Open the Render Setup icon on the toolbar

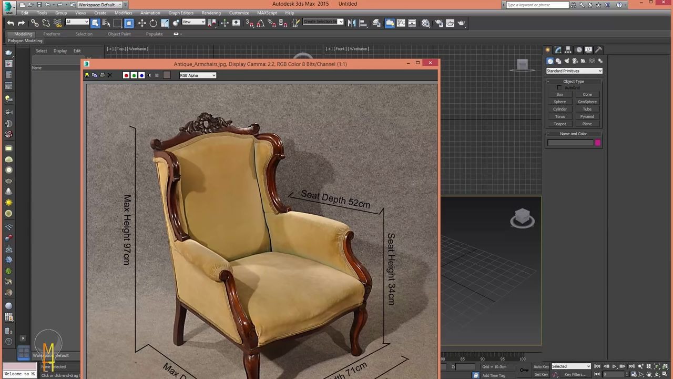[x=440, y=22]
